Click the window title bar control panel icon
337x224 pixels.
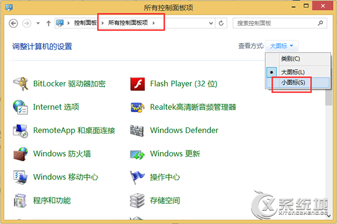point(9,7)
